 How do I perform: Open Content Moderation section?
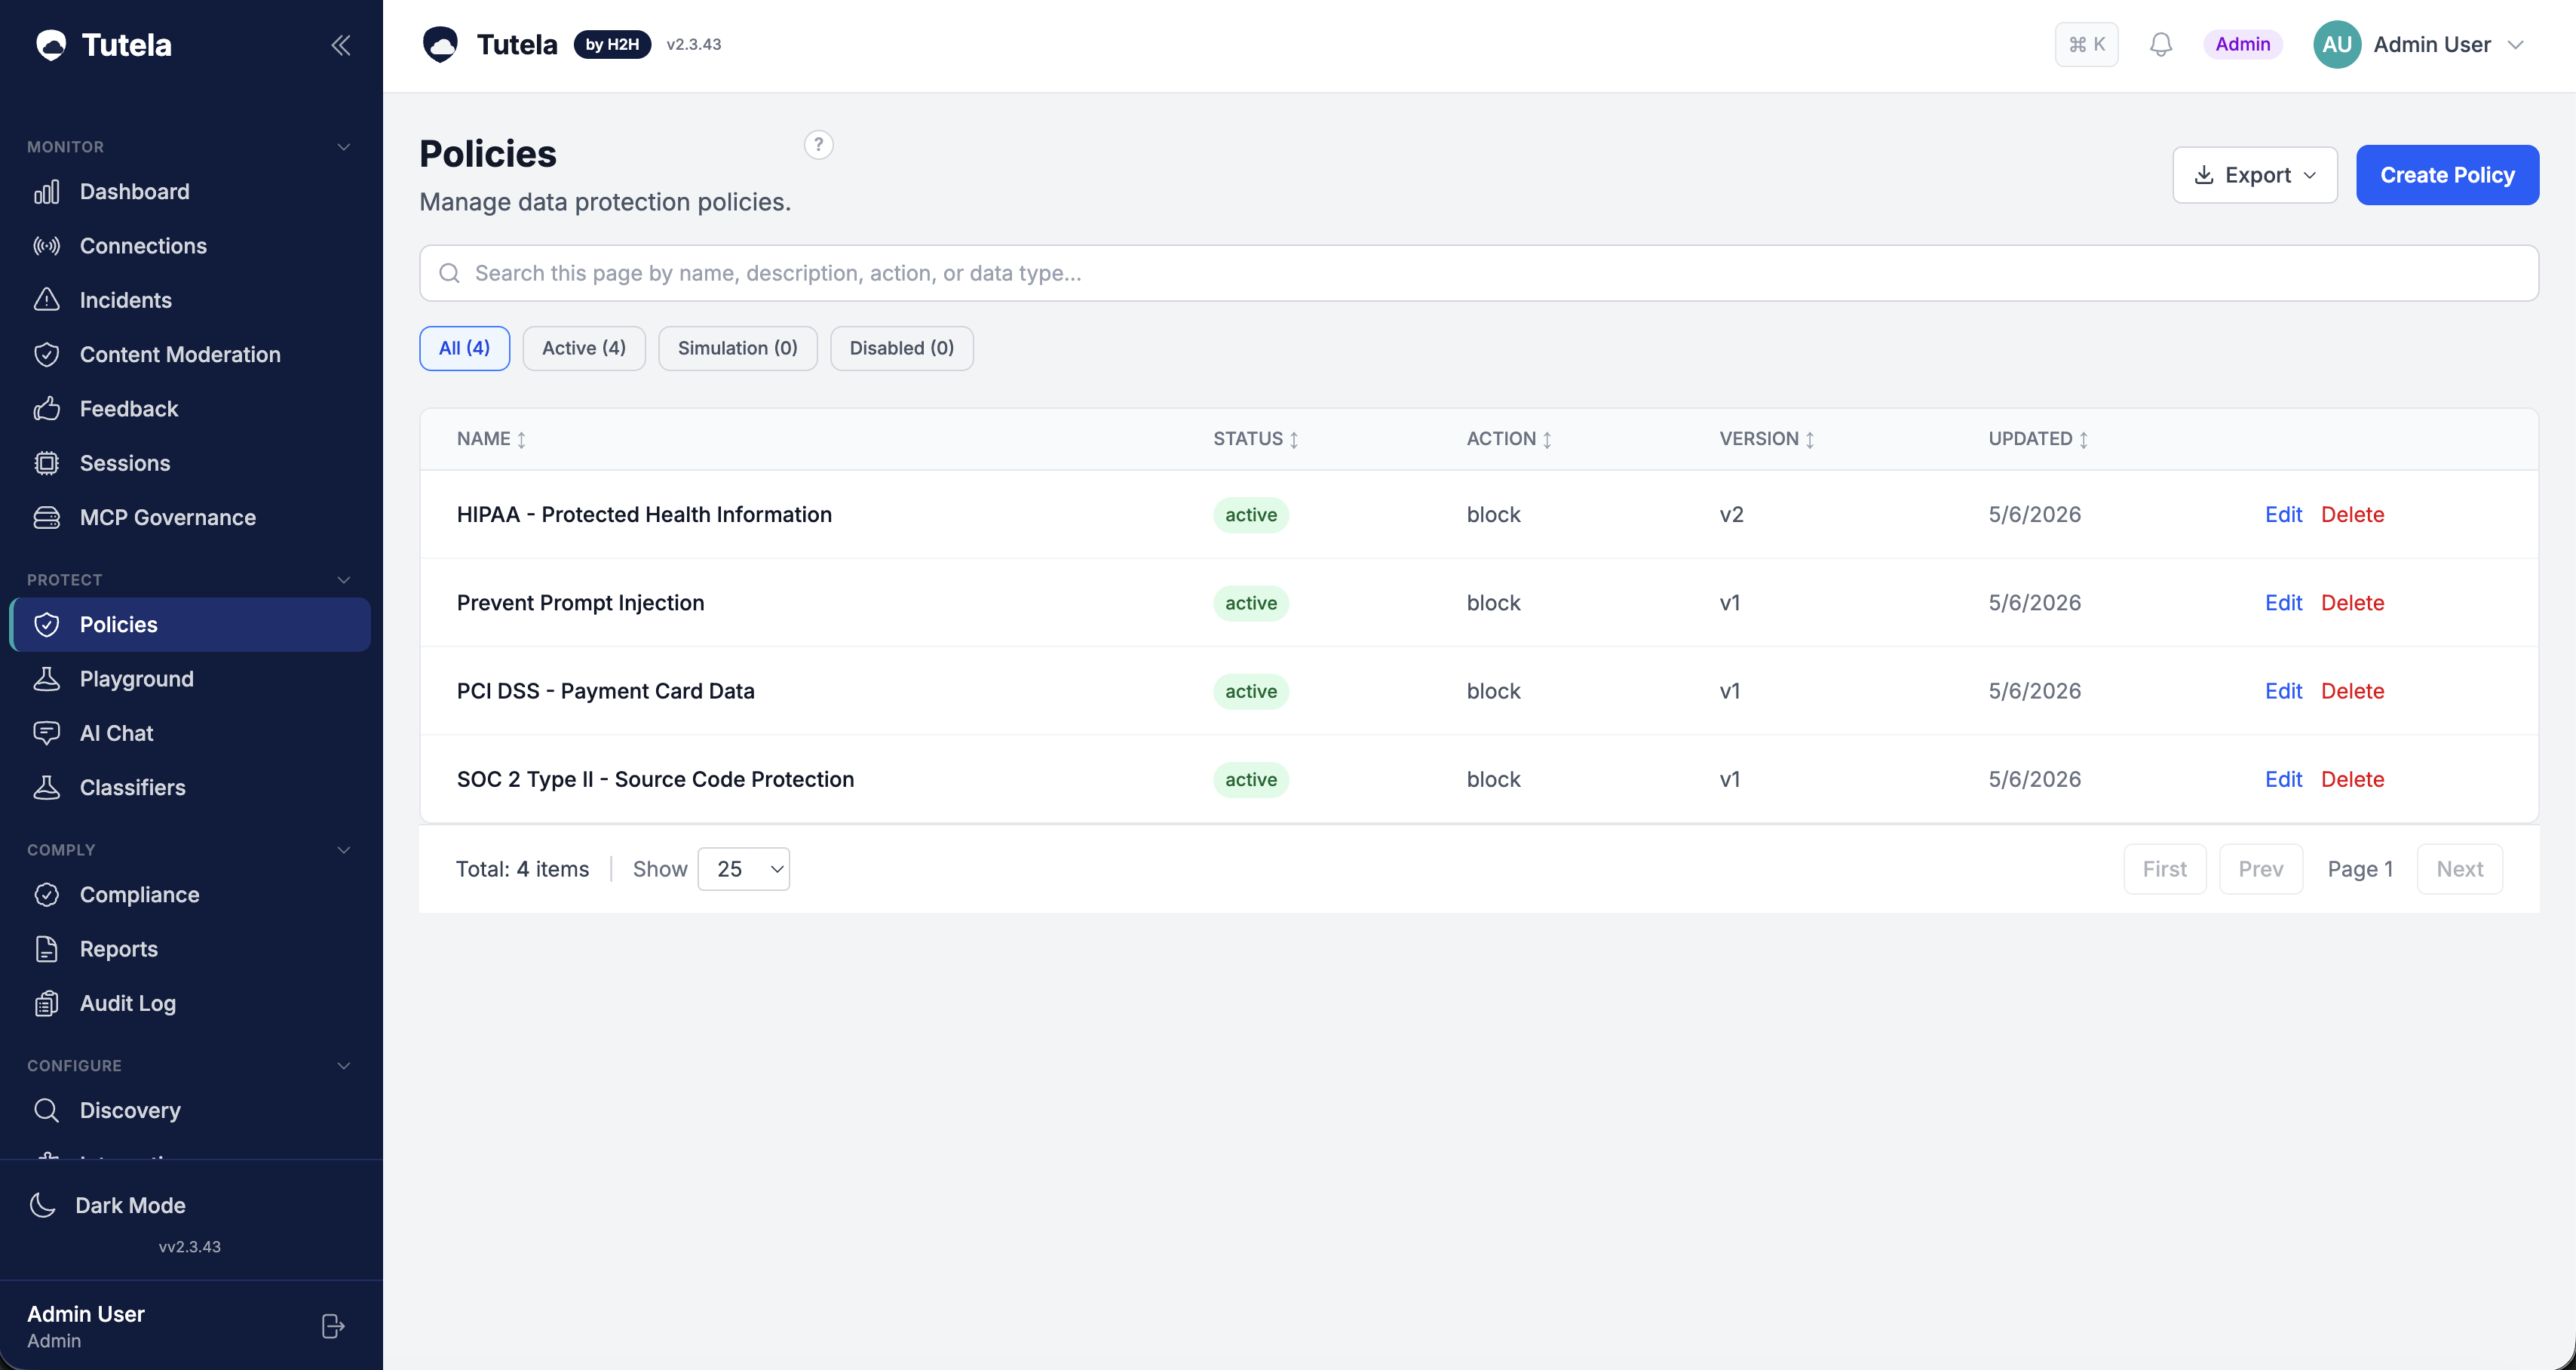tap(190, 355)
